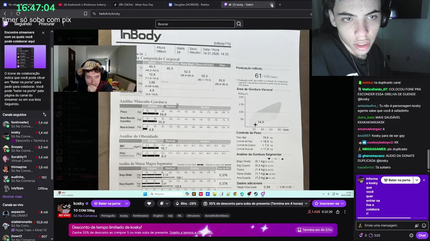430x241 pixels.
Task: Sort followed channels list
Action: [44, 115]
